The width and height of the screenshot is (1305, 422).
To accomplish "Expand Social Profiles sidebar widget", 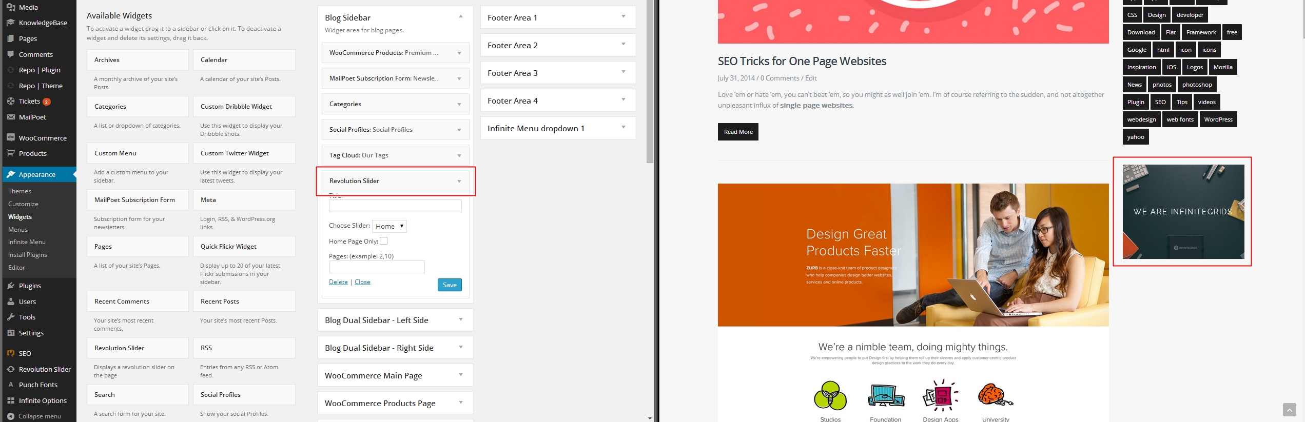I will (x=459, y=130).
